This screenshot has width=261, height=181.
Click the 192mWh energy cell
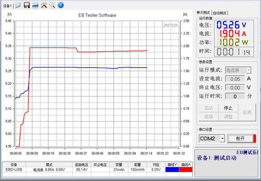(137, 170)
